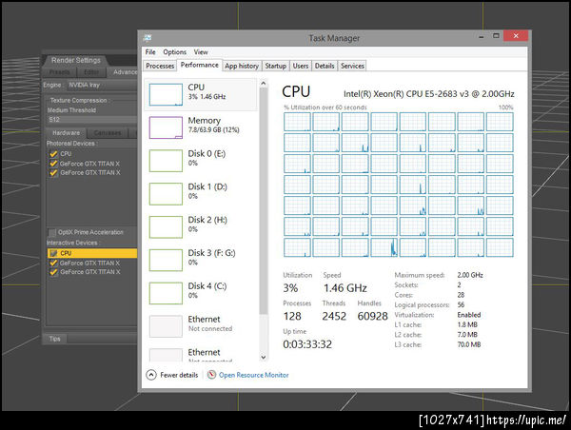Maximize the Task Manager window
This screenshot has height=430, width=571.
[x=496, y=36]
